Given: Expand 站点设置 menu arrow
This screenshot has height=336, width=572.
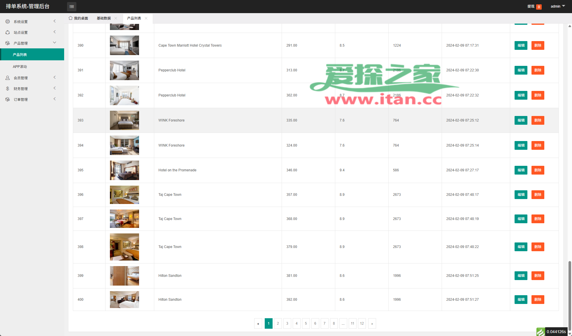Looking at the screenshot, I should (55, 32).
